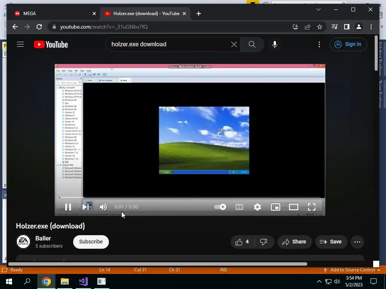Click the Chrome address bar URL
Screen dimensions: 386x289
[104, 27]
